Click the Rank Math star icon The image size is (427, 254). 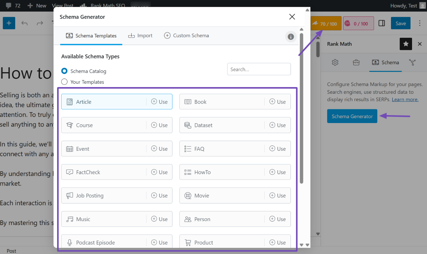click(406, 44)
